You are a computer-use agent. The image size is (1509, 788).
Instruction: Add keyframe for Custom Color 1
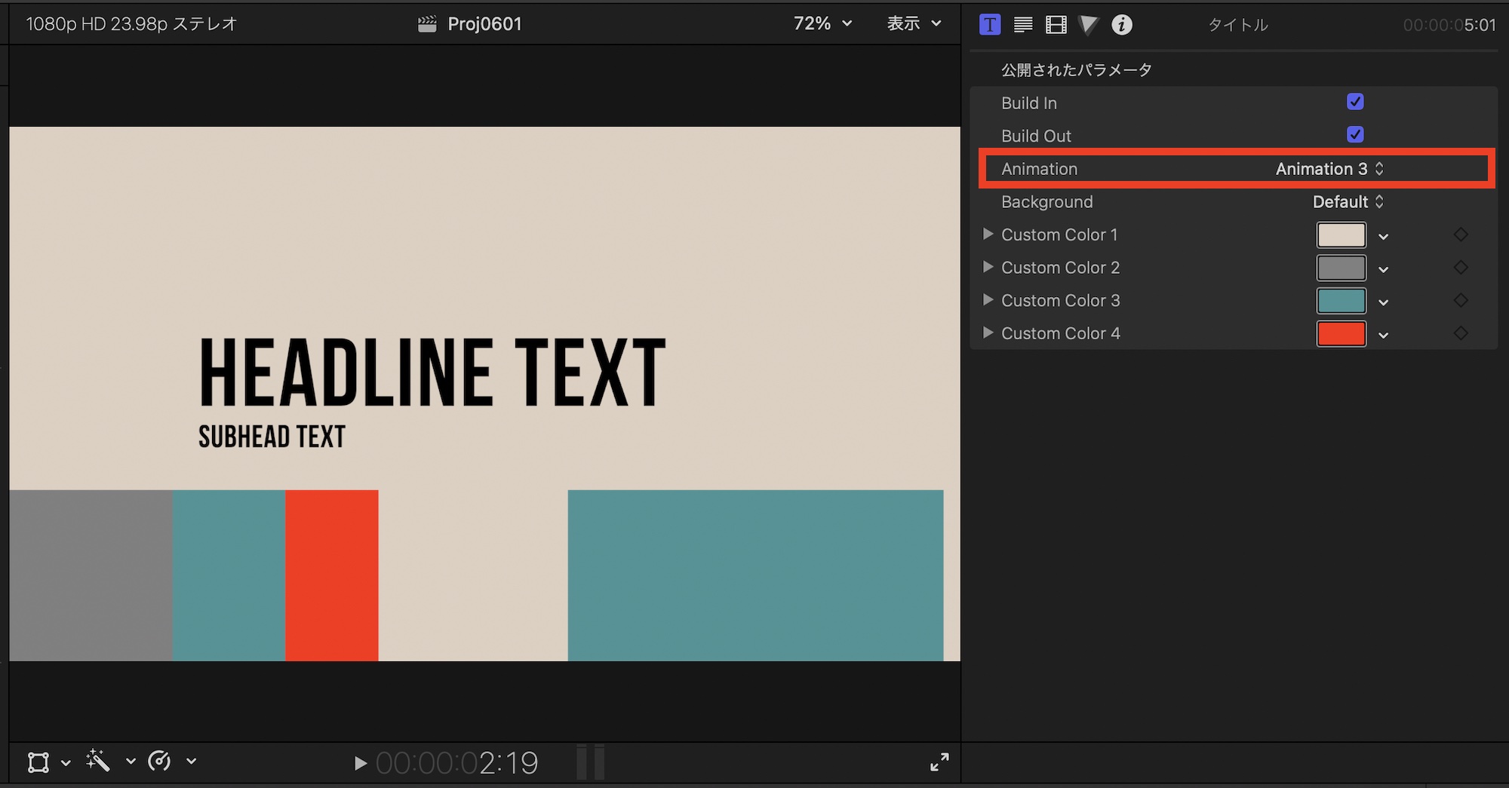1461,235
